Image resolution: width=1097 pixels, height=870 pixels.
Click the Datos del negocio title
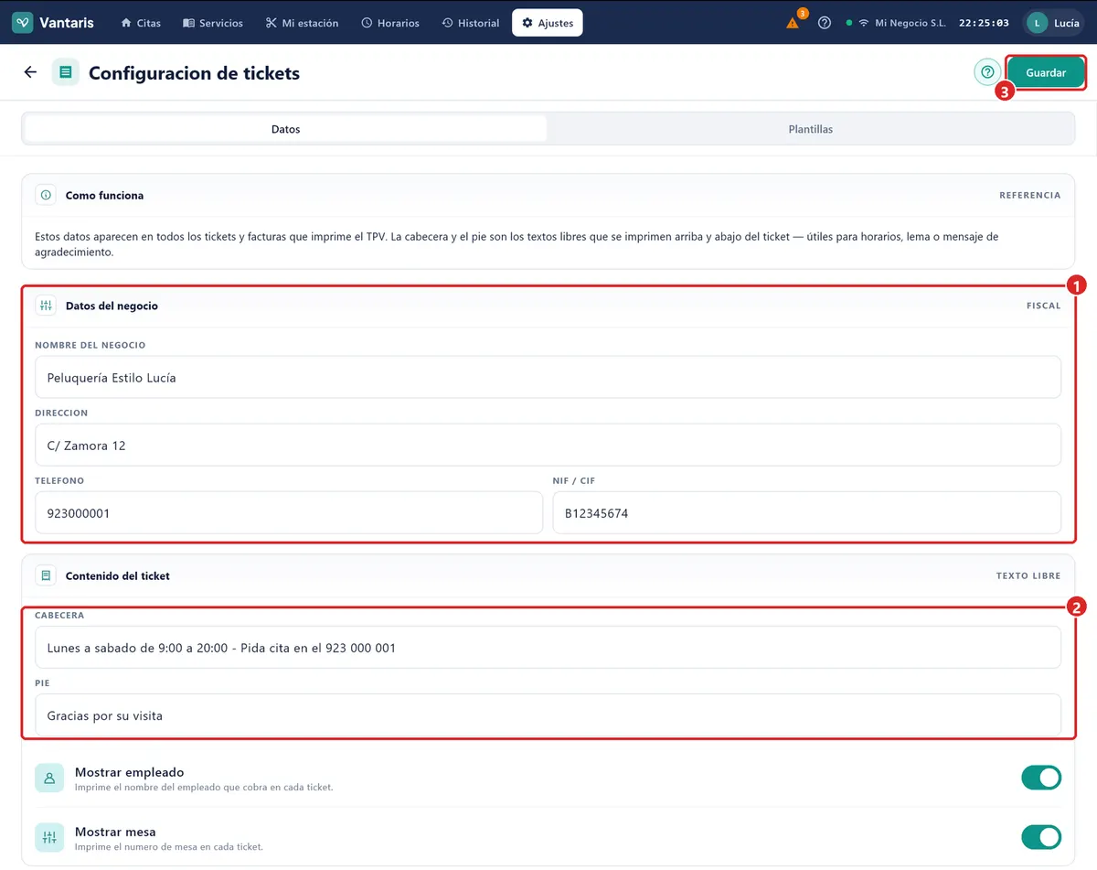tap(112, 306)
